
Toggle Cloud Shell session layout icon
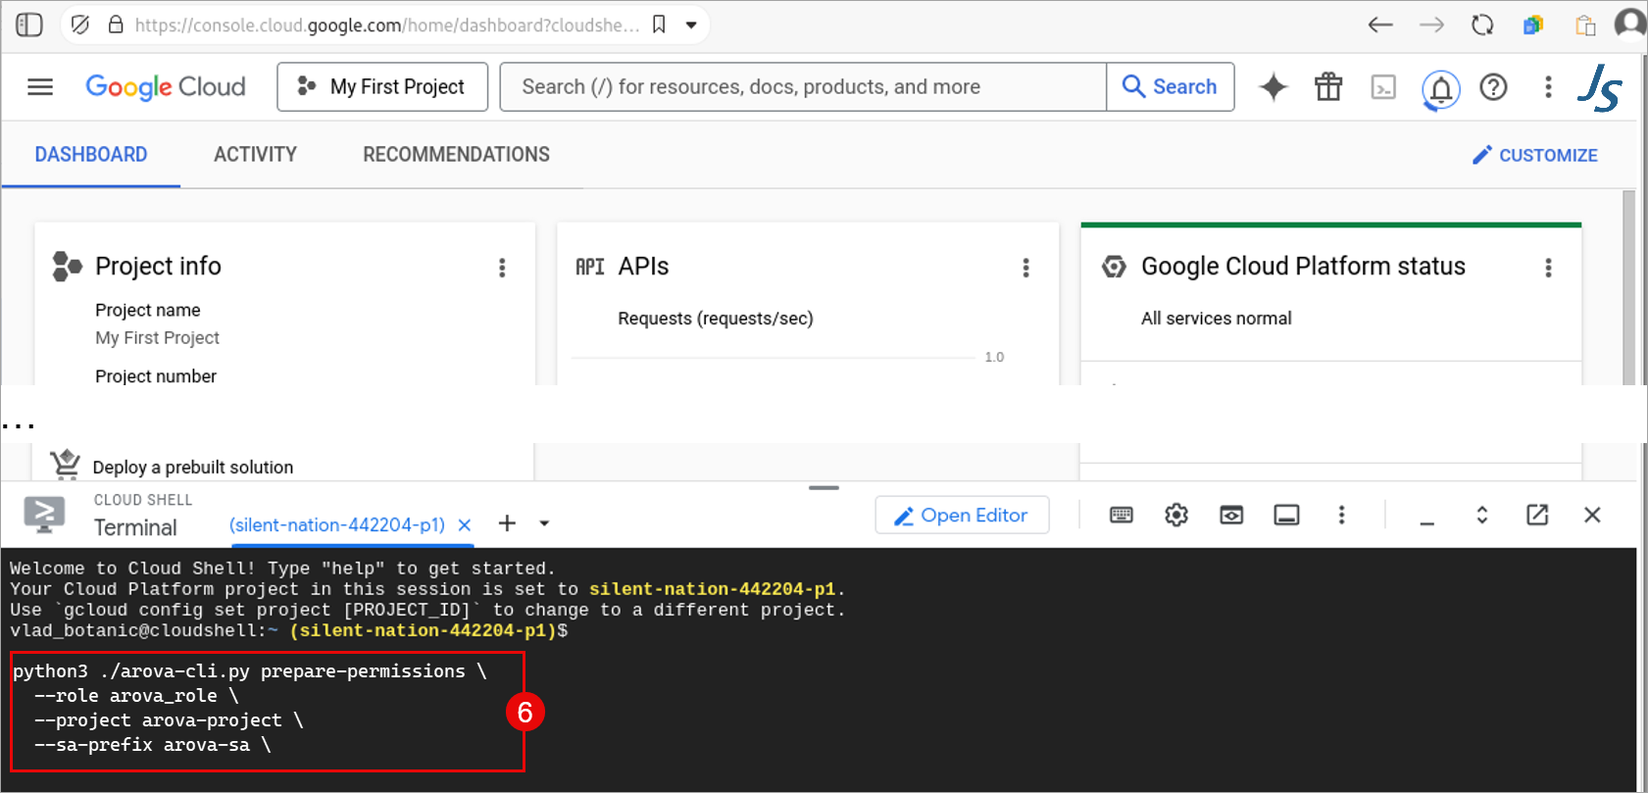[1286, 516]
